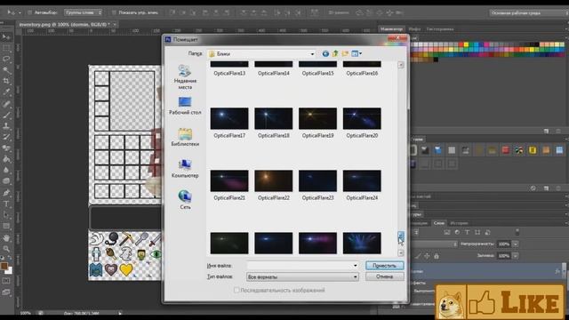The height and width of the screenshot is (320, 569).
Task: Open file type dropdown Все форматы
Action: [x=302, y=276]
